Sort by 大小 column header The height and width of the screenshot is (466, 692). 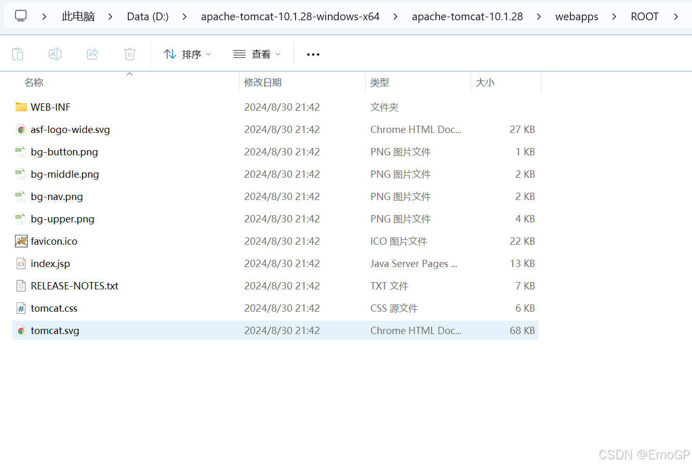(x=485, y=83)
